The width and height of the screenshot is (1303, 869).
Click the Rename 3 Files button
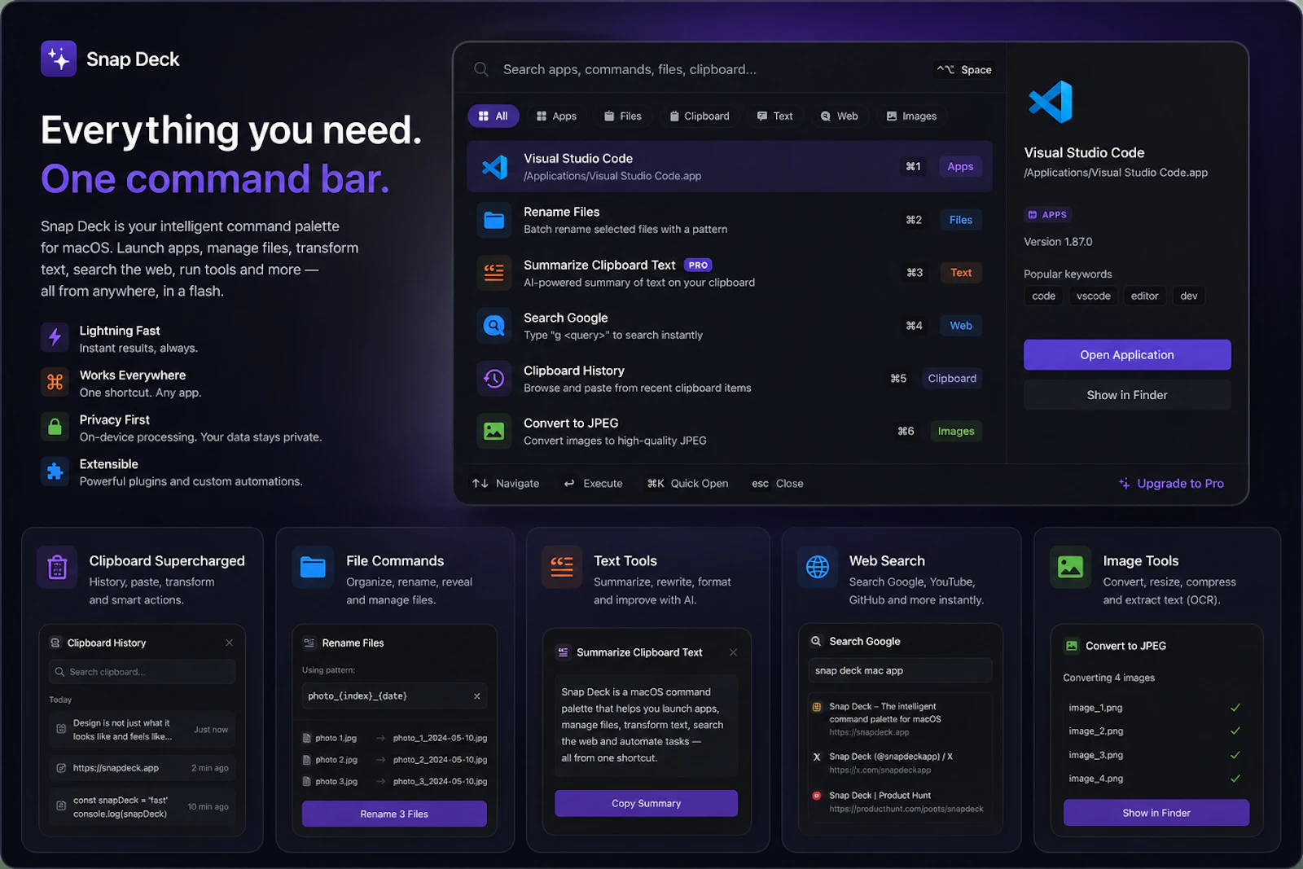pos(394,814)
